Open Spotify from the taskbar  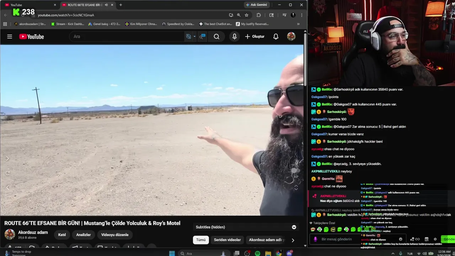click(257, 253)
